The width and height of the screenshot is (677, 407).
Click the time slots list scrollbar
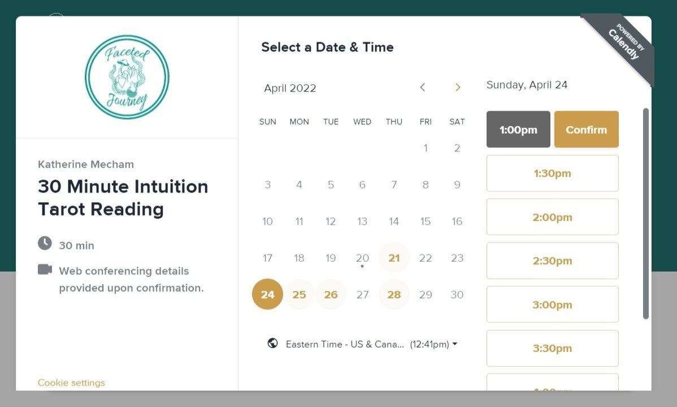646,213
